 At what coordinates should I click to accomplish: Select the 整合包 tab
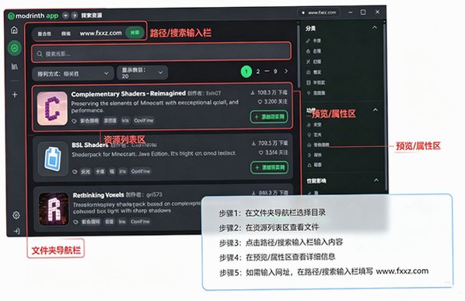click(44, 33)
